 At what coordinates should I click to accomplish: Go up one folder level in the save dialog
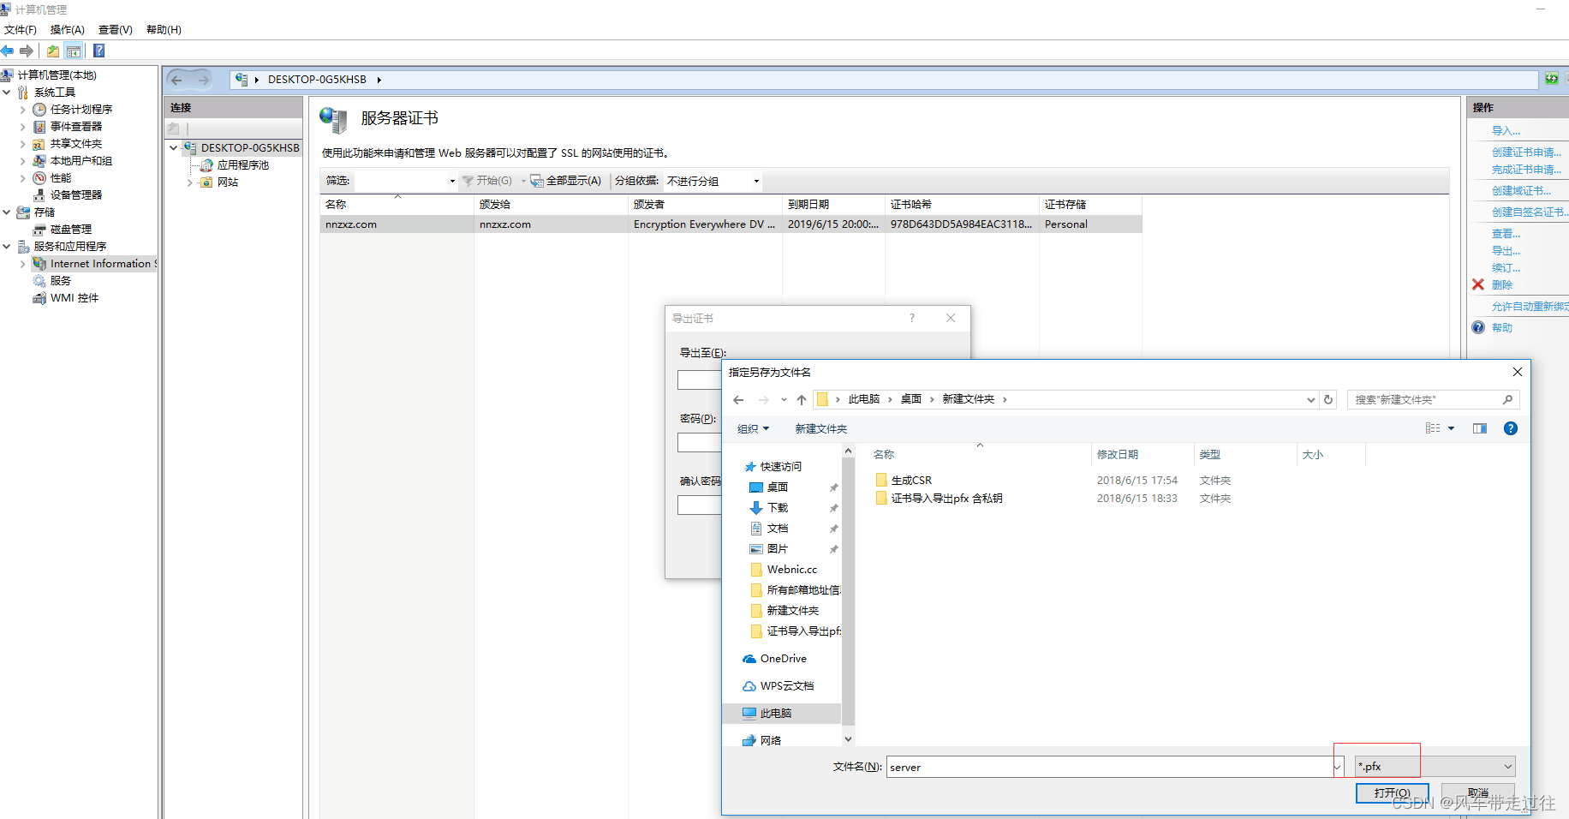(x=802, y=399)
